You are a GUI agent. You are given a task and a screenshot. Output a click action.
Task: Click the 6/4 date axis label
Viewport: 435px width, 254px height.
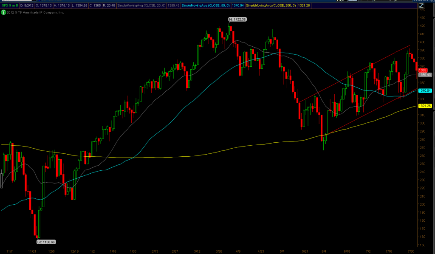(324, 251)
